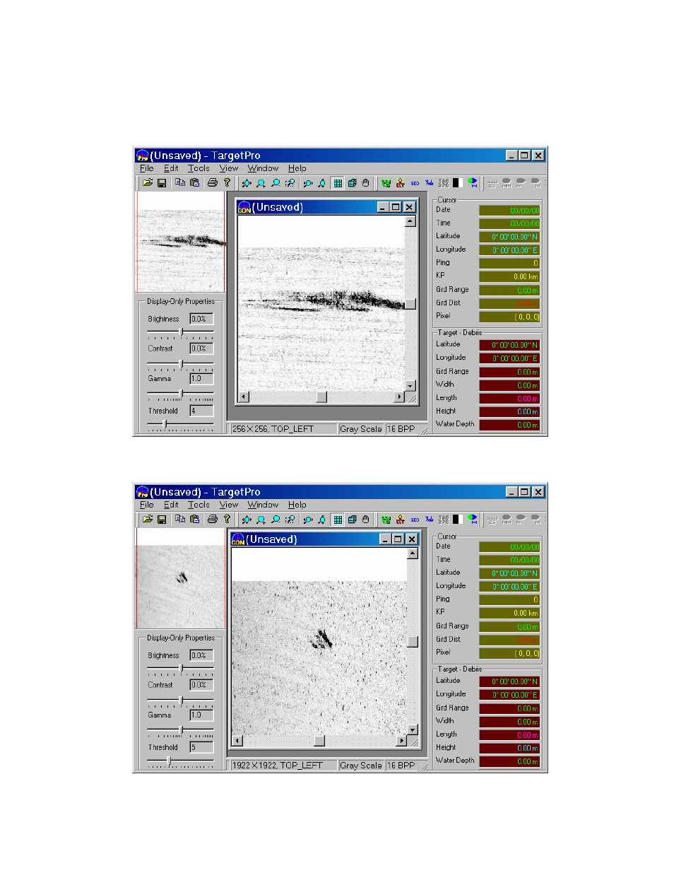
Task: Paste icon in the lower TargetPro toolbar
Action: [x=194, y=520]
